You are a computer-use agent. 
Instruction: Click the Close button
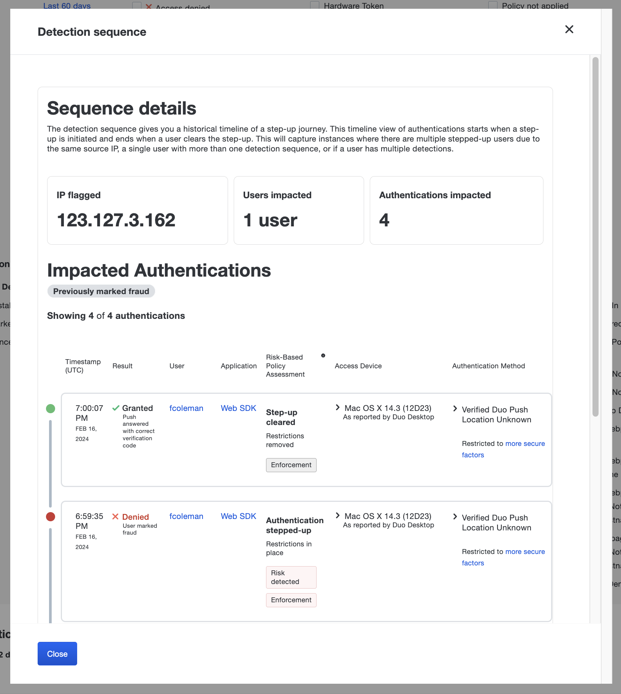coord(57,654)
